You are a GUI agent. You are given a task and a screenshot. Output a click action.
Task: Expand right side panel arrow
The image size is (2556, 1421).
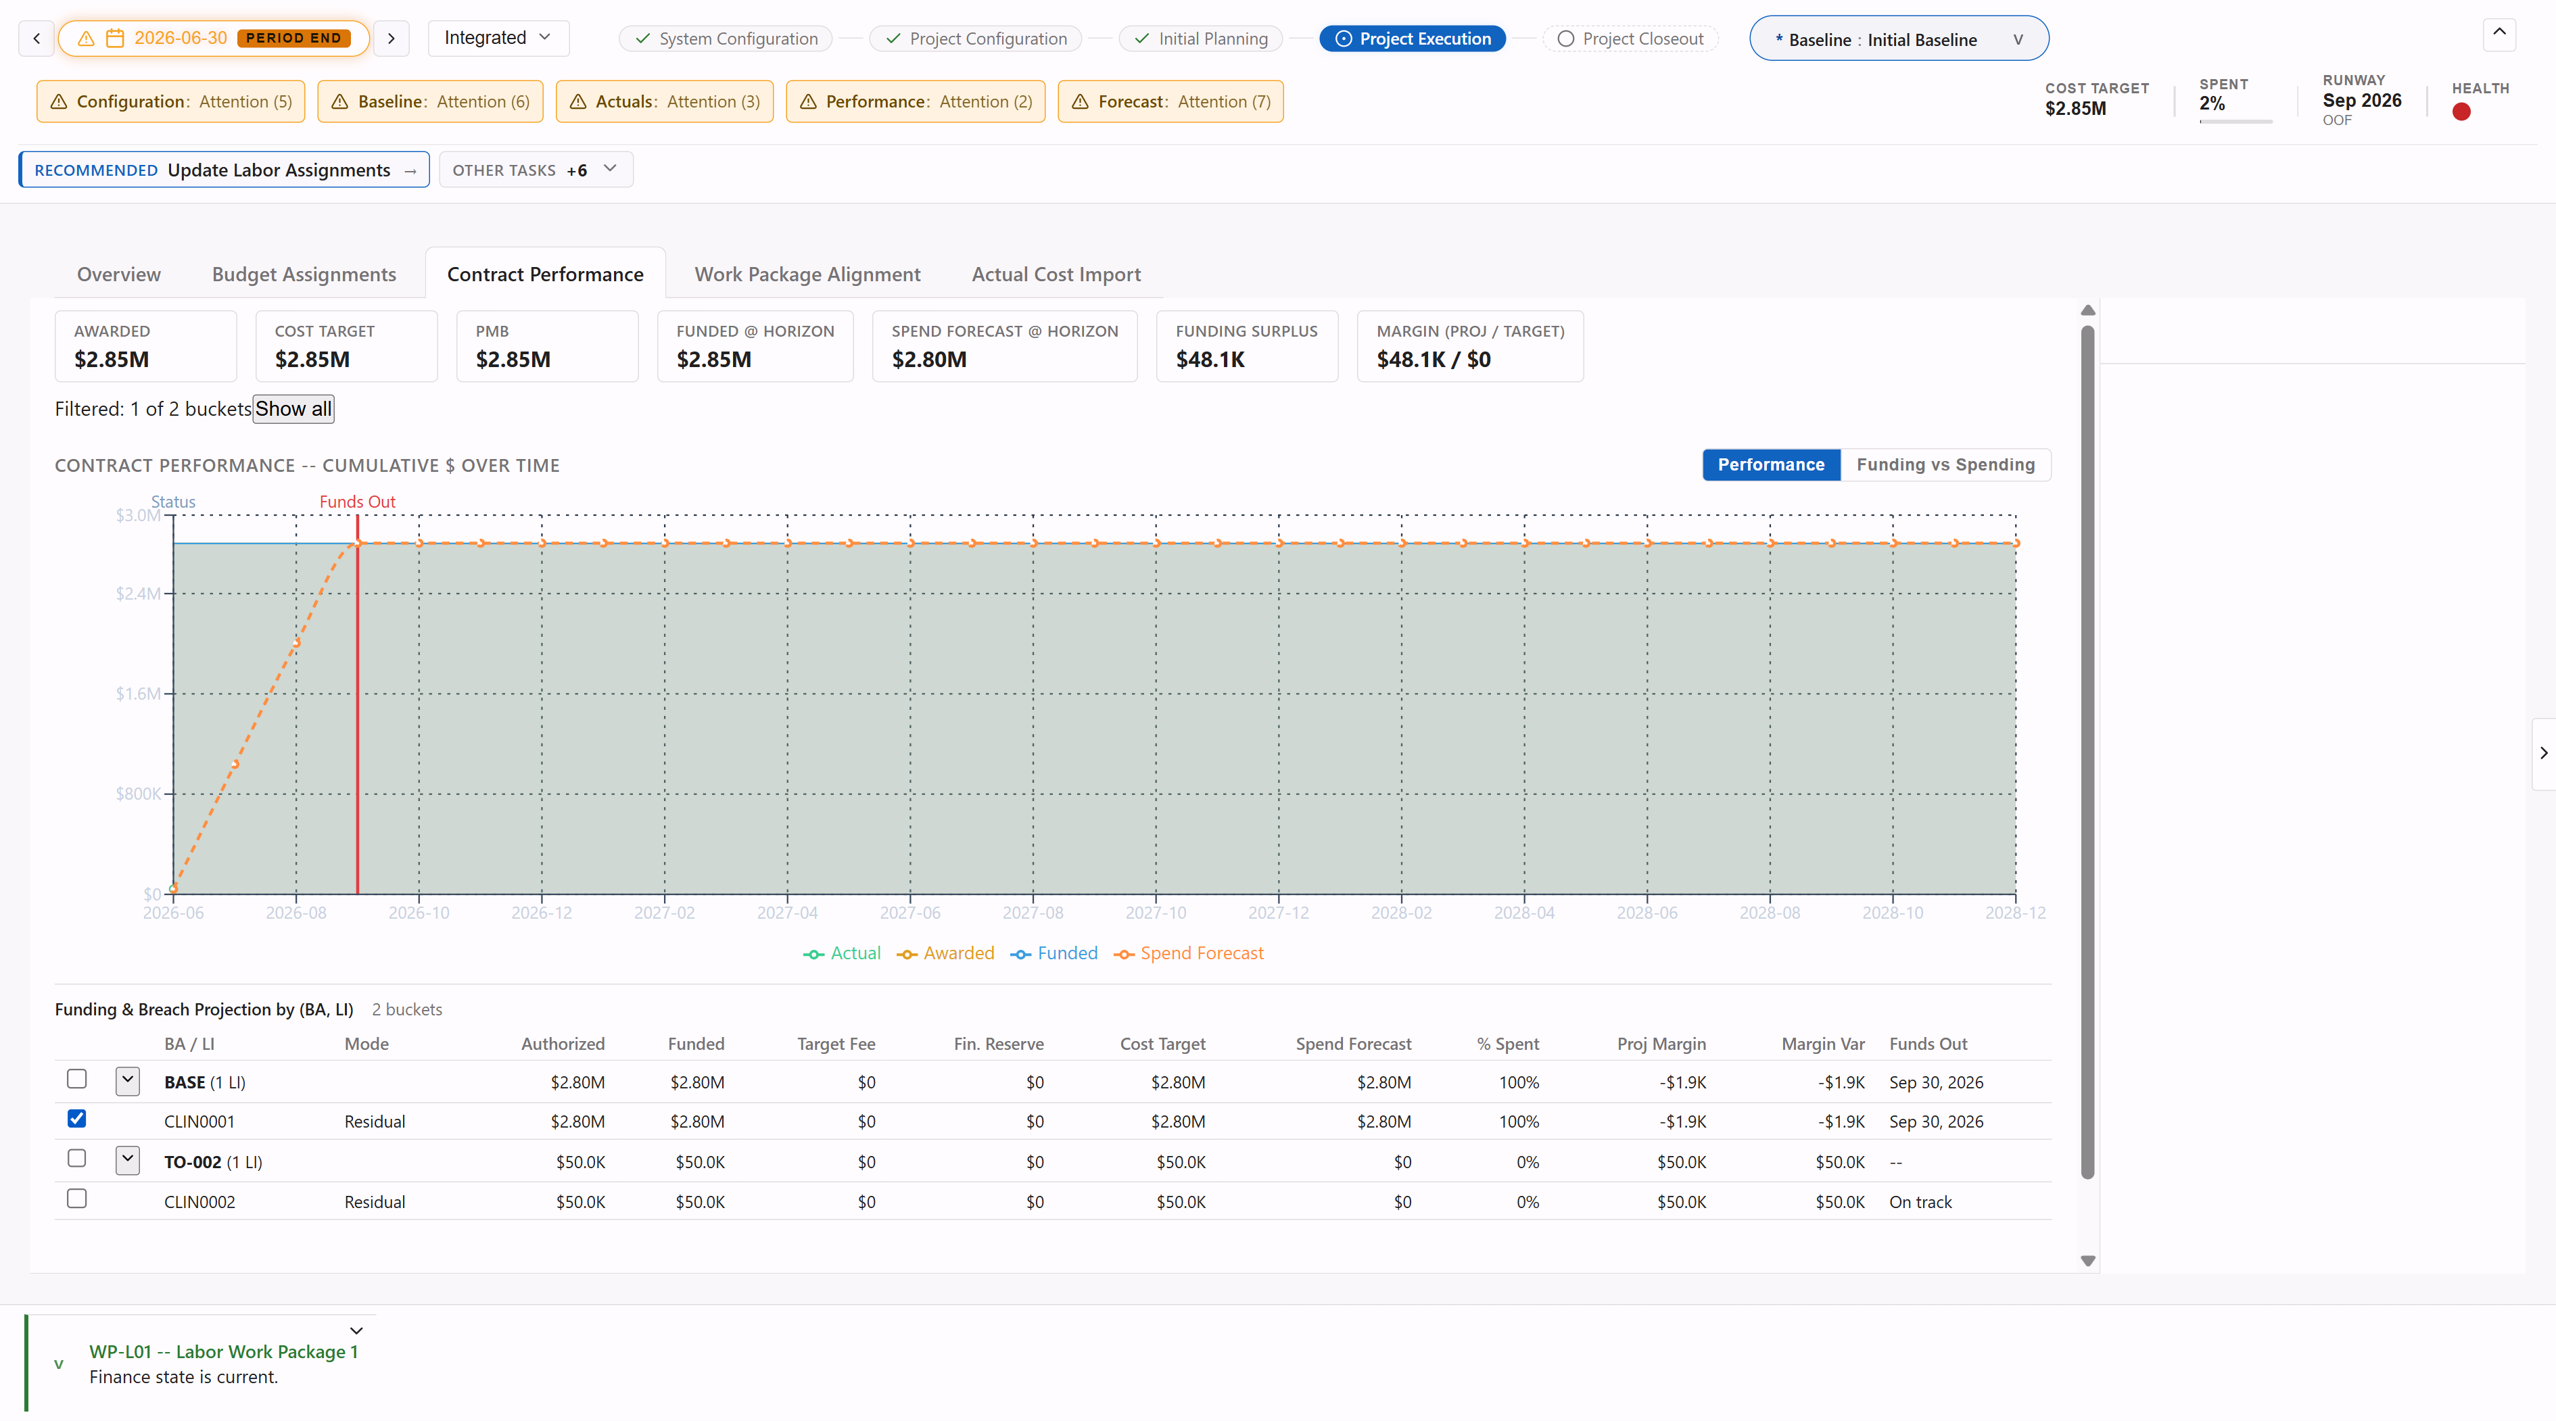pos(2543,753)
